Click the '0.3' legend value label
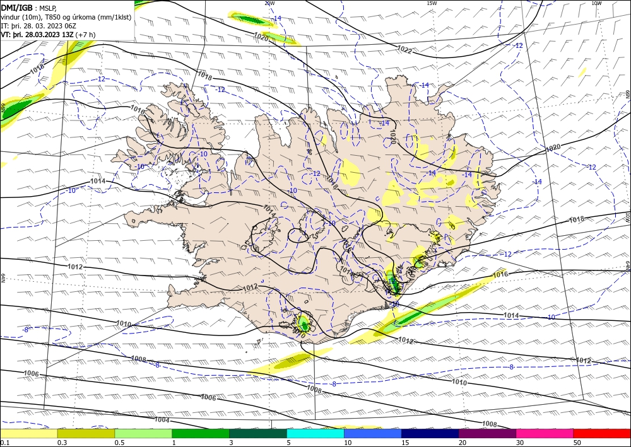Viewport: 631px width, 447px height. (62, 443)
